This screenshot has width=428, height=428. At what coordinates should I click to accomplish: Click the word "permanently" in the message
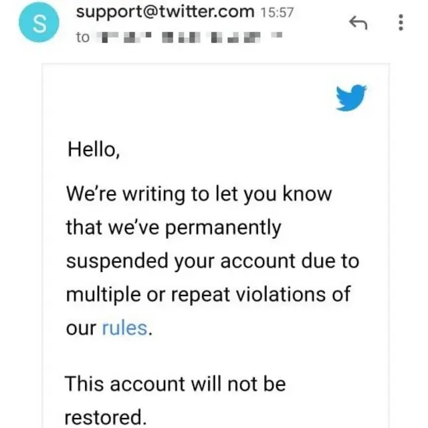223,227
